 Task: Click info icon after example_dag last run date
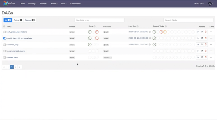pos(150,45)
